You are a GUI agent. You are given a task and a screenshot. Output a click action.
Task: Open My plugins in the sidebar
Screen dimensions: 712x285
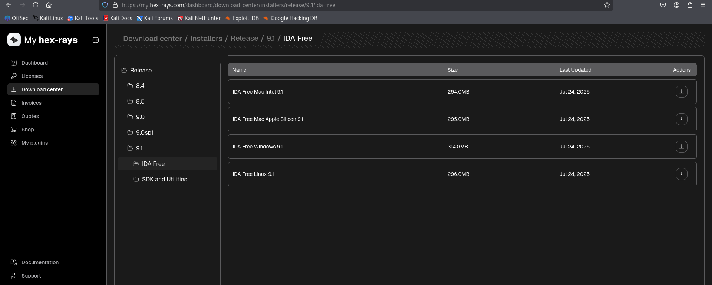(53, 143)
